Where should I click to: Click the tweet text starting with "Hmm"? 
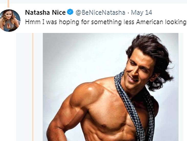105,22
